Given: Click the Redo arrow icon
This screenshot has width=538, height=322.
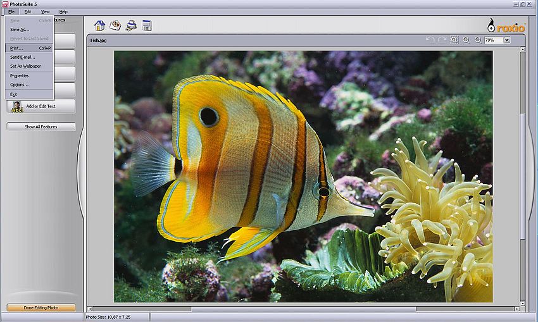Looking at the screenshot, I should click(442, 40).
